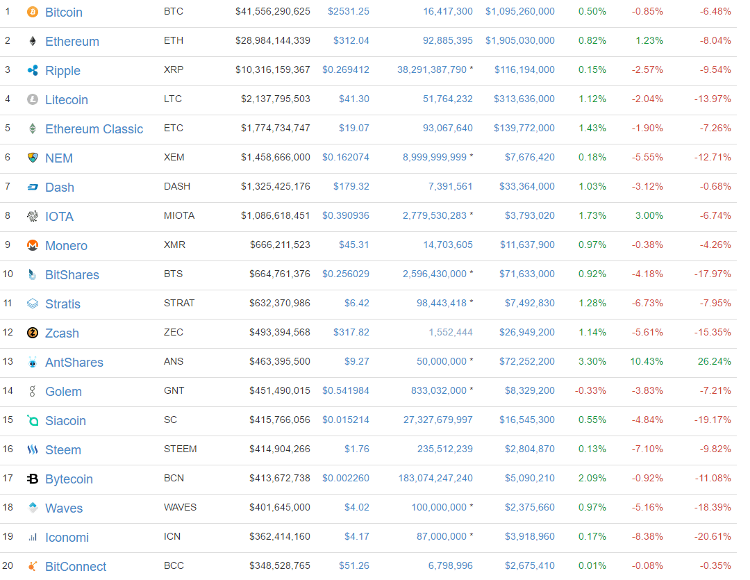Image resolution: width=750 pixels, height=580 pixels.
Task: Open the Ethereum coin page link
Action: point(72,42)
